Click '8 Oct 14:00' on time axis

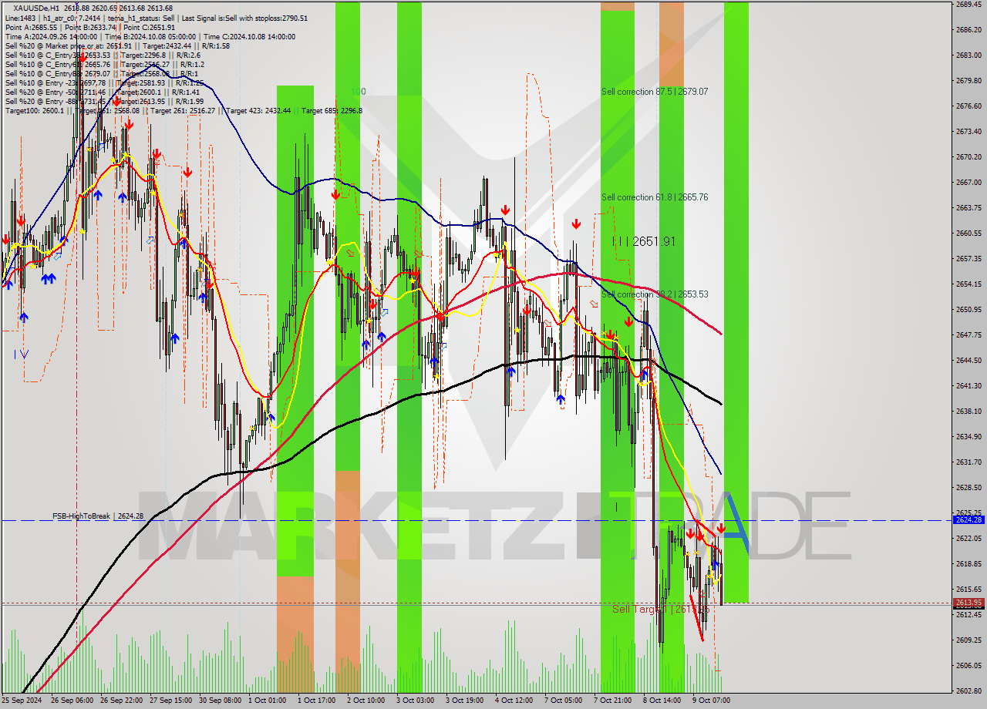point(662,701)
